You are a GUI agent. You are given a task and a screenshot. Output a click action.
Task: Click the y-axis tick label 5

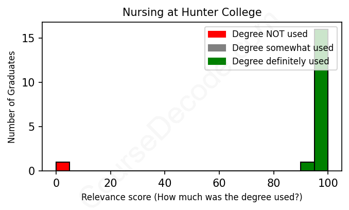[x=32, y=127]
